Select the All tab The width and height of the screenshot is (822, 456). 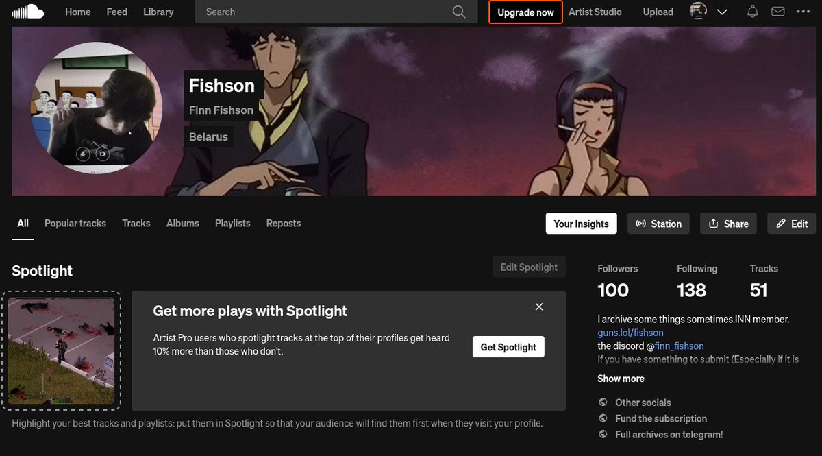point(23,224)
